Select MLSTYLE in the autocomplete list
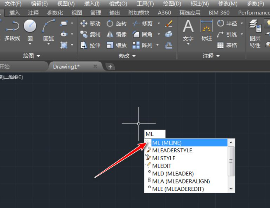The height and width of the screenshot is (208, 270). 164,158
